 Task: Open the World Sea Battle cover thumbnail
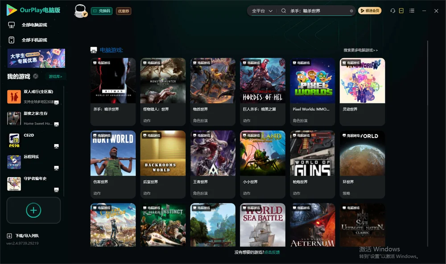tap(263, 225)
